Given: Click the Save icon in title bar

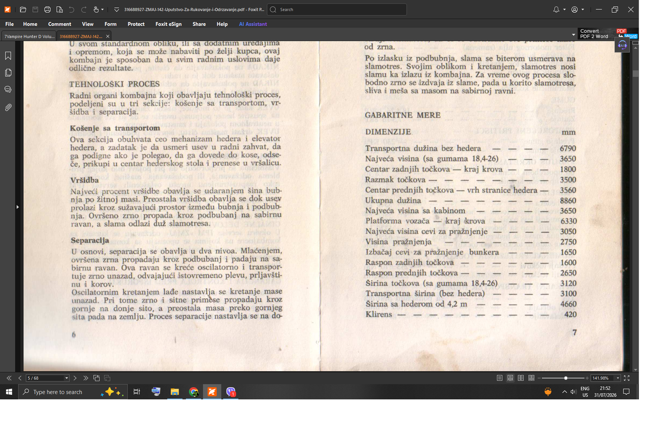Looking at the screenshot, I should click(x=35, y=9).
